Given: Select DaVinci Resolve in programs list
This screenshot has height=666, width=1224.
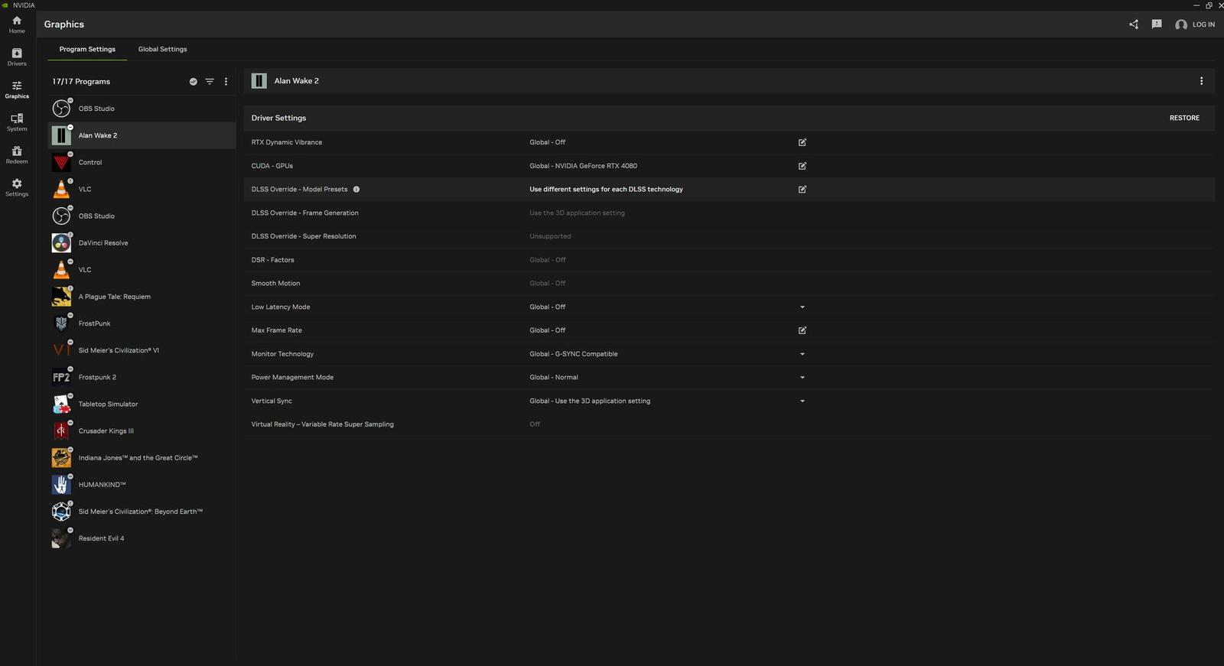Looking at the screenshot, I should click(103, 243).
